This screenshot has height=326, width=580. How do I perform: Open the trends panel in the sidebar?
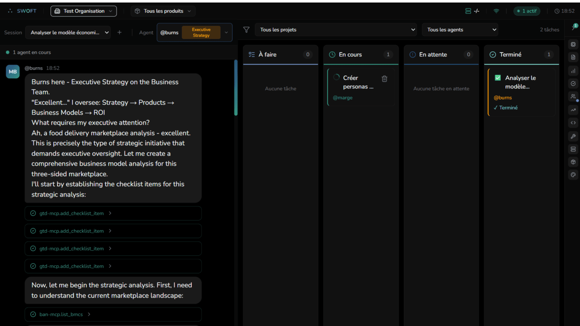point(573,110)
